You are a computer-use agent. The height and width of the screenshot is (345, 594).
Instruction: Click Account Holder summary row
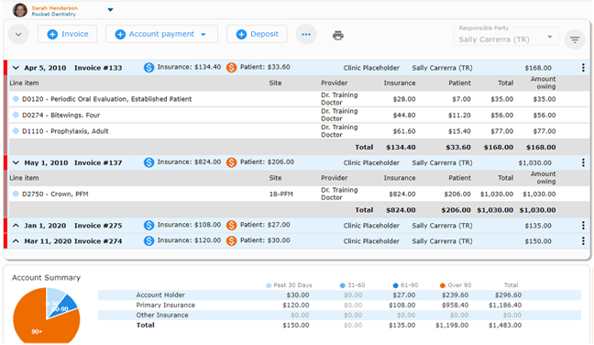(339, 295)
